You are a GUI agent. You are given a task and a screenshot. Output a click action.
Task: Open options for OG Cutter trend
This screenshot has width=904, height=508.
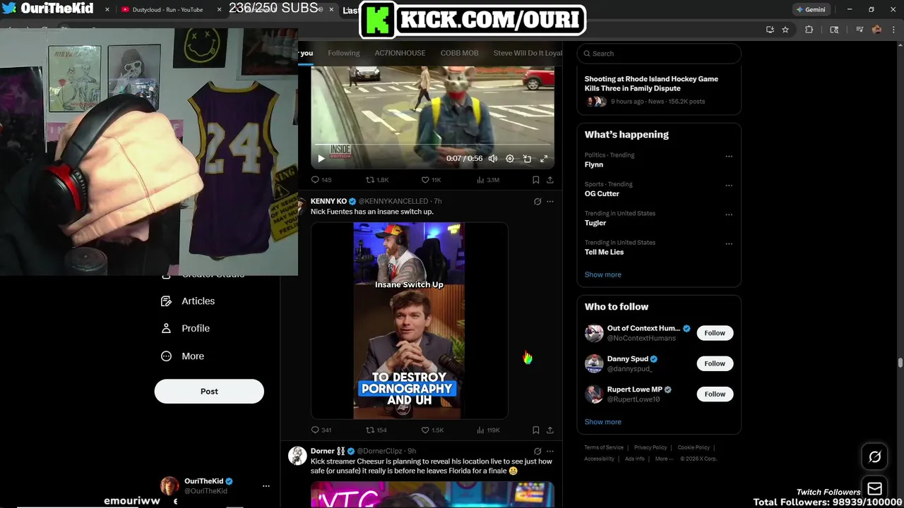tap(729, 186)
